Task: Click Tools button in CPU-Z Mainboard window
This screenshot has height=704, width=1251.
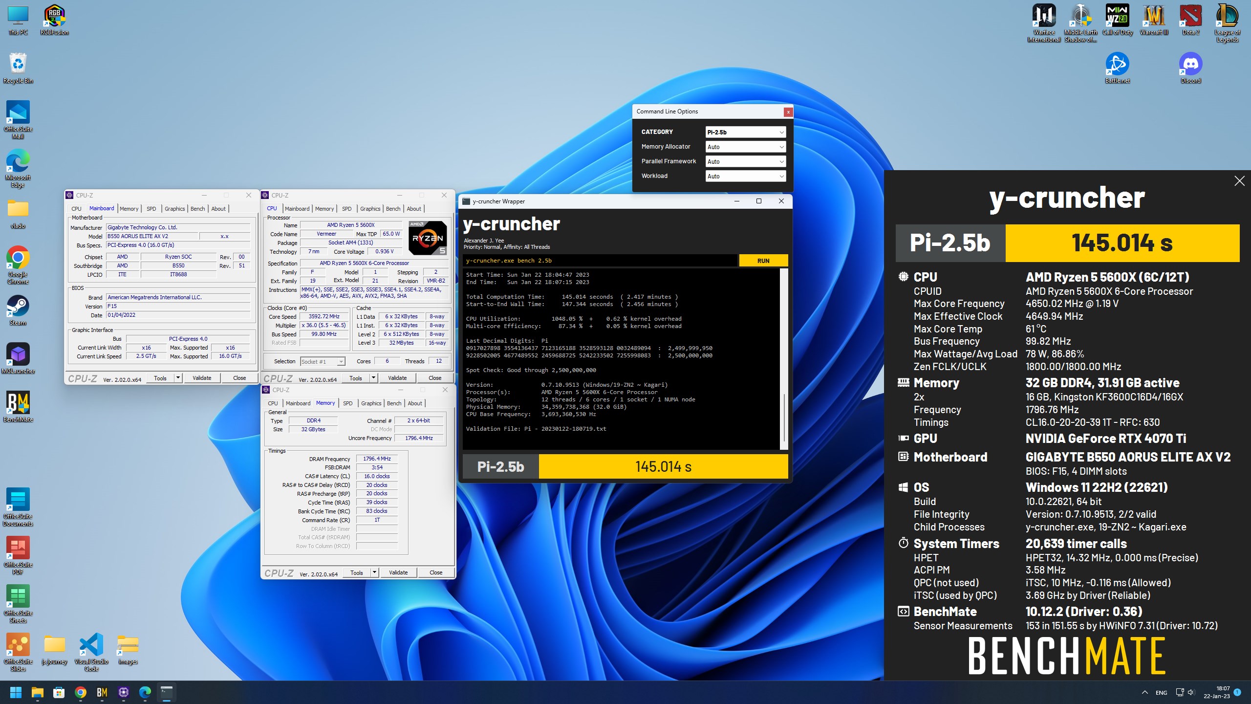Action: (160, 378)
